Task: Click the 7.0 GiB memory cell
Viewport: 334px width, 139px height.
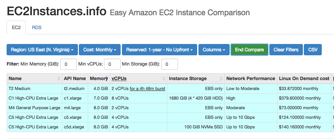Action: 99,98
